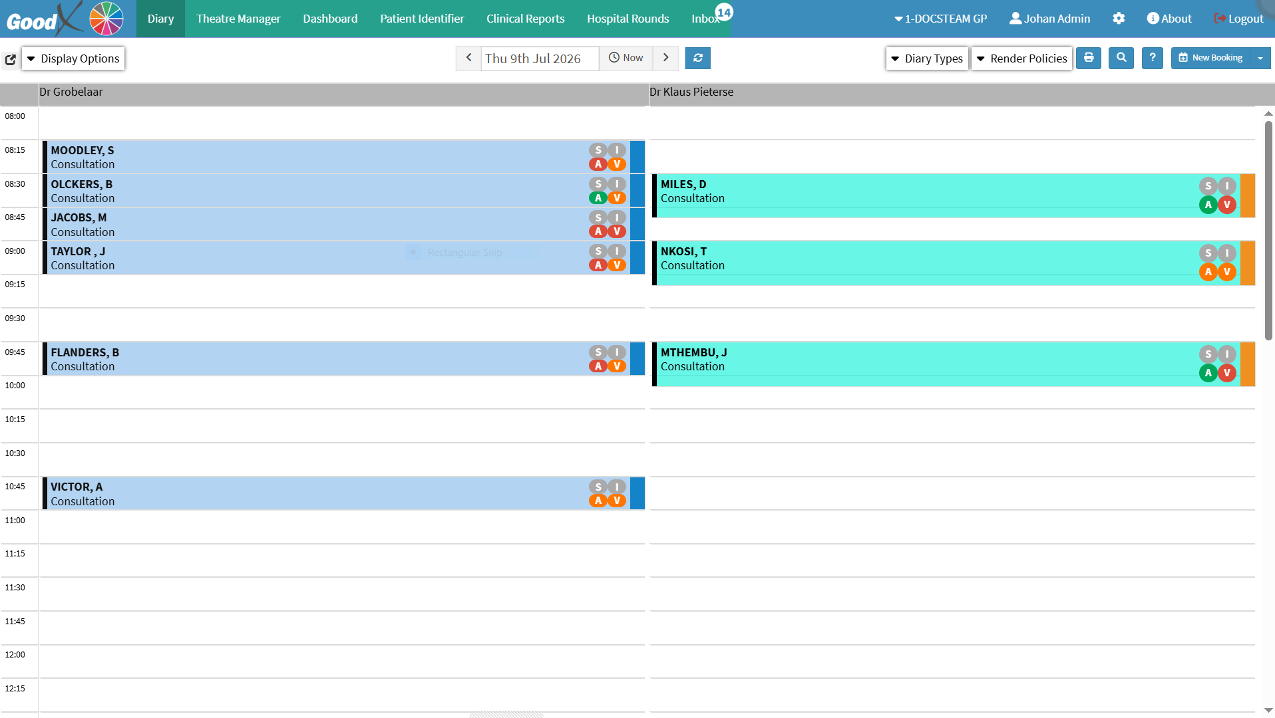Screen dimensions: 1275x718
Task: Open the 1-DOCSTEAM GP practice selector
Action: tap(940, 19)
